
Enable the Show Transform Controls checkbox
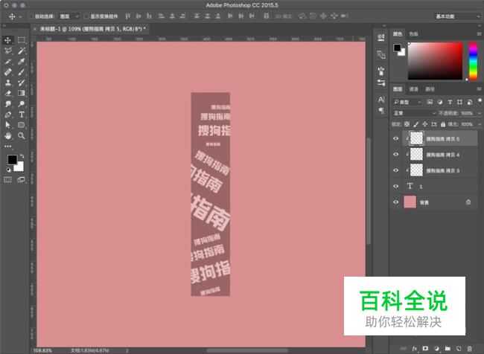[x=86, y=16]
